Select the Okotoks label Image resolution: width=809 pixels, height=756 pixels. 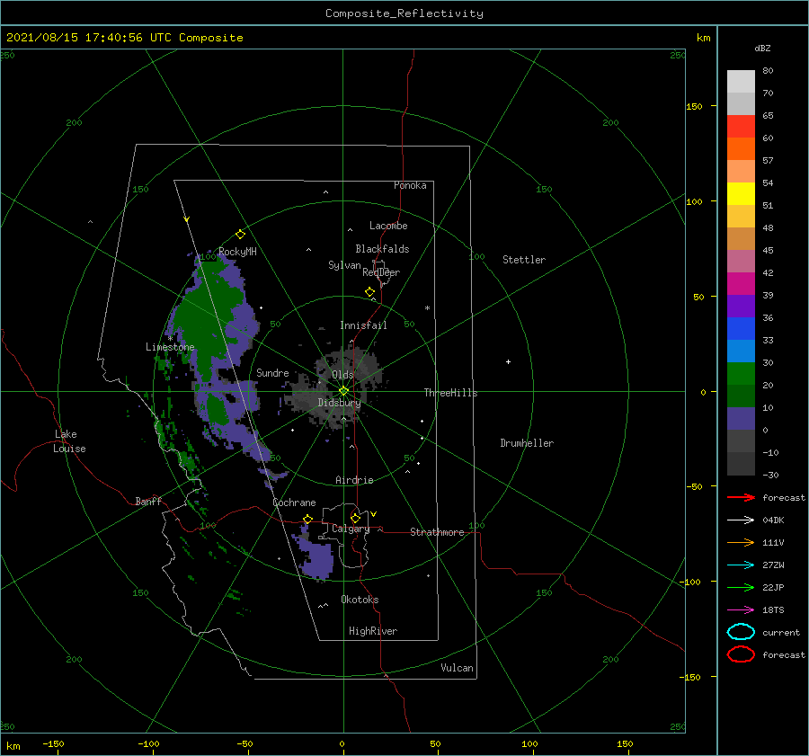(x=360, y=600)
